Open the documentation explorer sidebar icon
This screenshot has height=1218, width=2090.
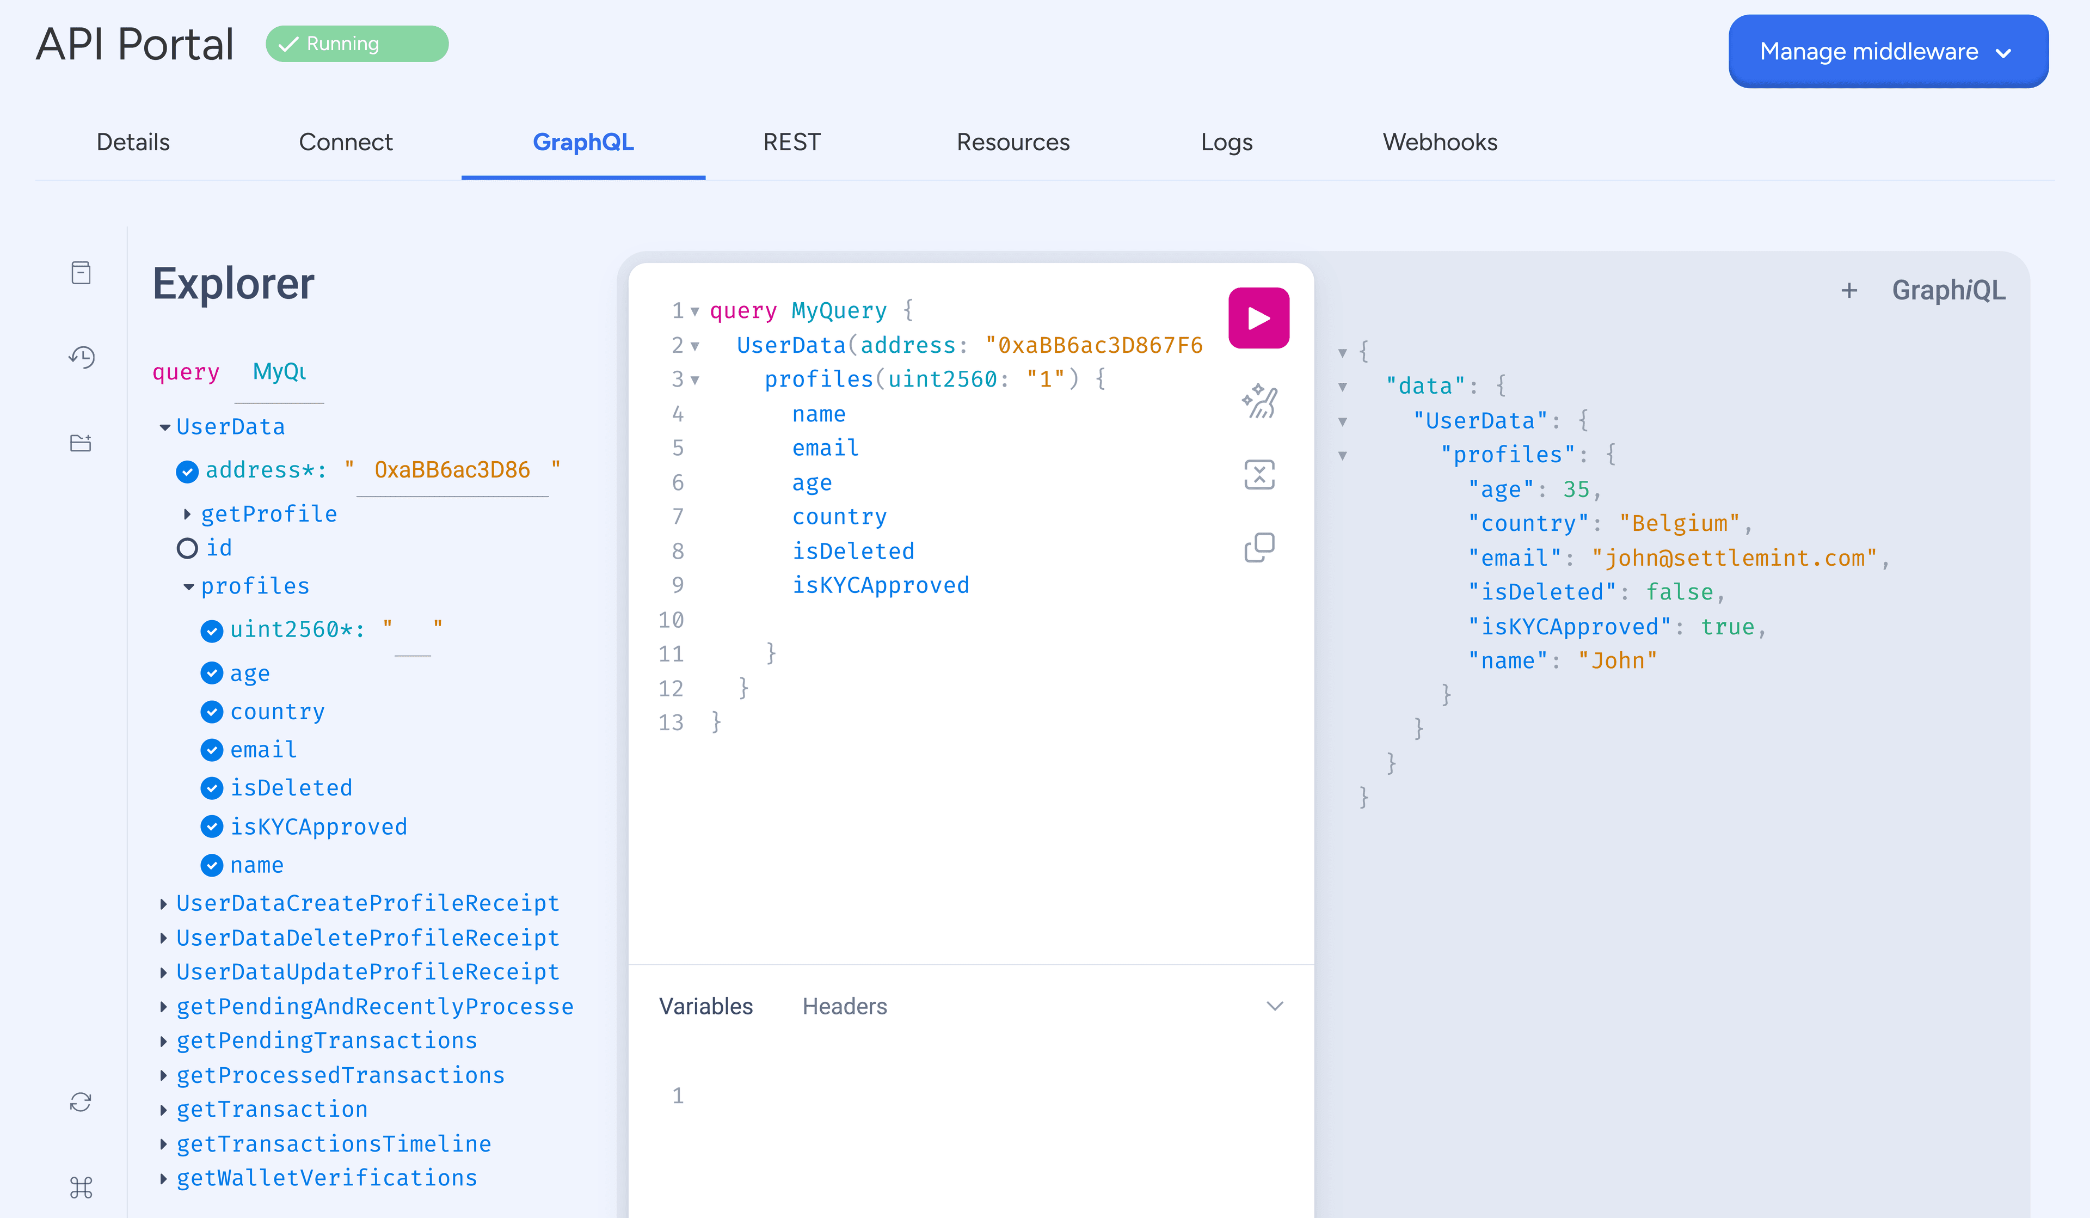(81, 273)
